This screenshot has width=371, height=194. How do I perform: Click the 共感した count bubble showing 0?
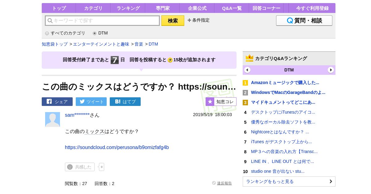[x=102, y=167]
